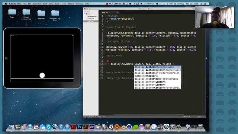Click the Tab Size selector in status bar
Viewport: 238px width, 134px height.
tap(186, 117)
